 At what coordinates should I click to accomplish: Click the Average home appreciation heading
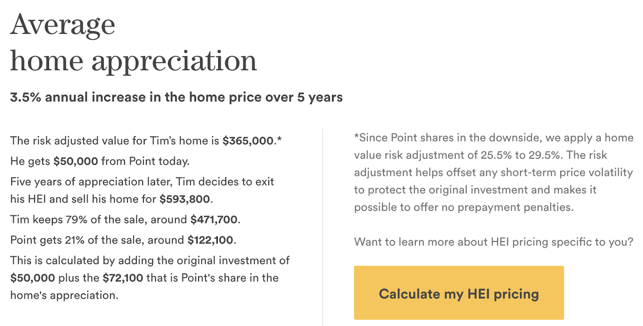pos(133,43)
